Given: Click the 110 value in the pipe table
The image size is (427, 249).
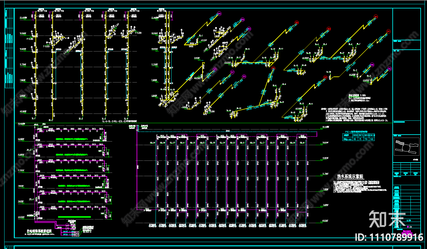Looking at the screenshot, I should [x=366, y=139].
